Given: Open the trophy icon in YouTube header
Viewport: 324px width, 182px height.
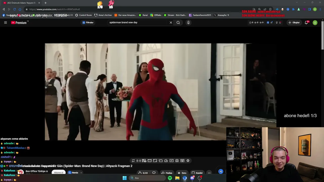Looking at the screenshot, I should pyautogui.click(x=277, y=22).
